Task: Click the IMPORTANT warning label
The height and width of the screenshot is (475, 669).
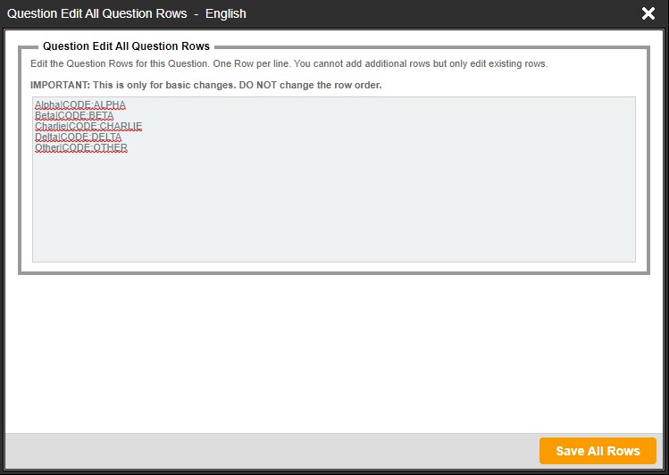Action: click(x=59, y=85)
